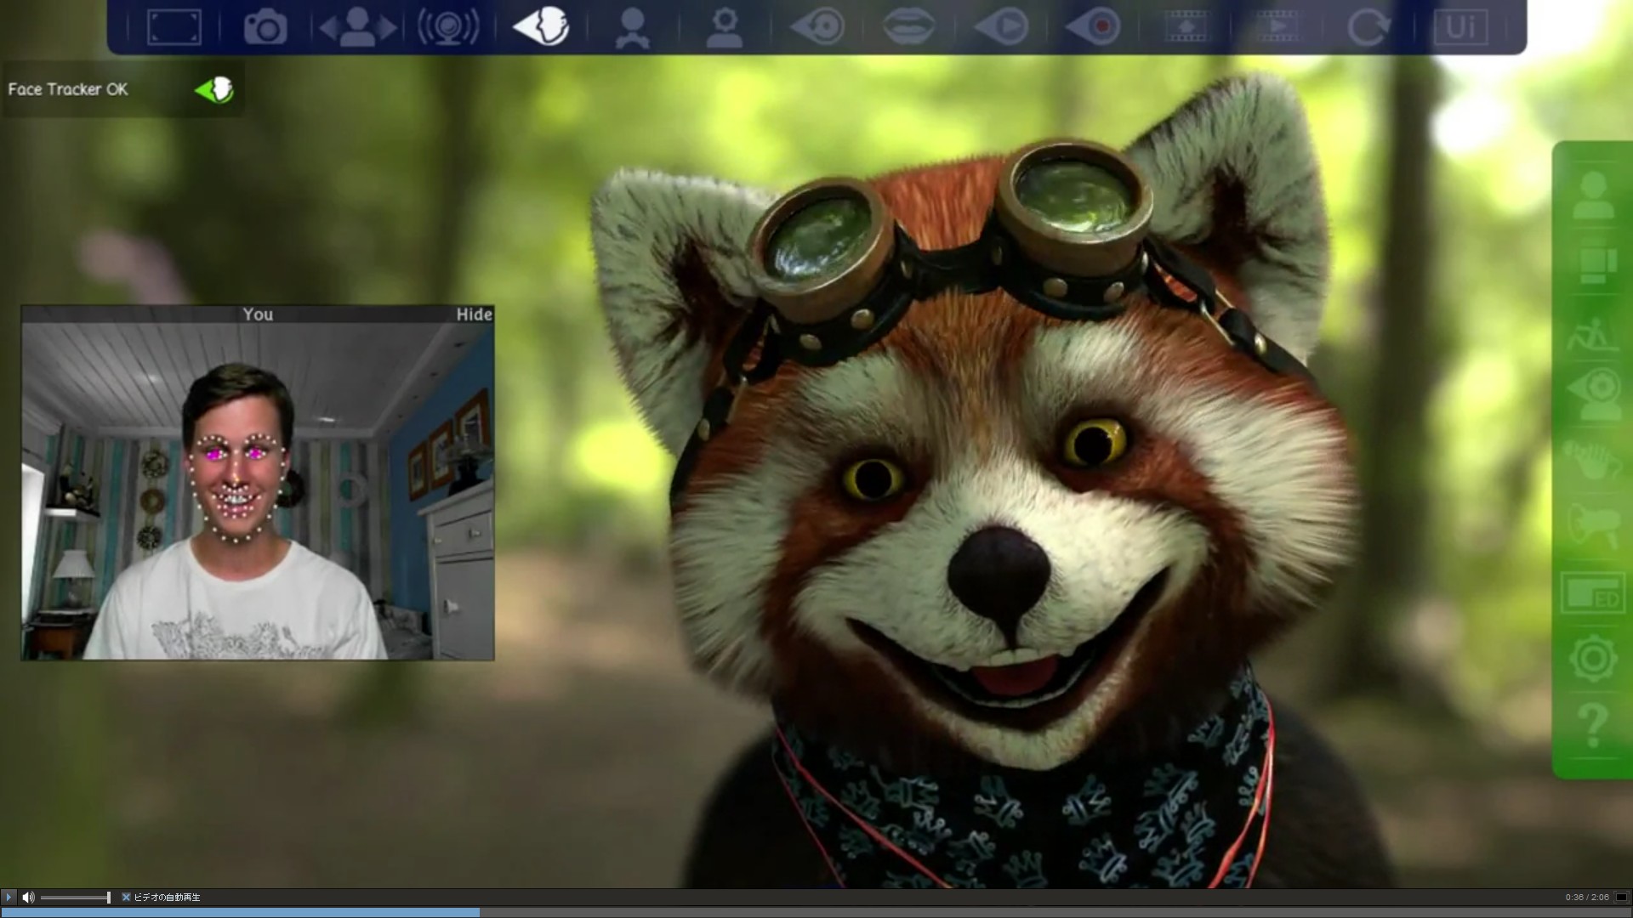Open the megaphone voice sidebar panel

click(1593, 524)
